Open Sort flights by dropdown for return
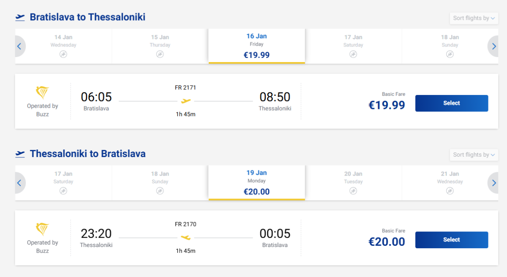 tap(474, 155)
